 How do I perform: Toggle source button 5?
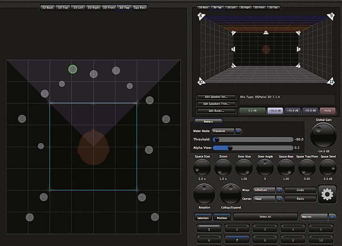(x=321, y=229)
